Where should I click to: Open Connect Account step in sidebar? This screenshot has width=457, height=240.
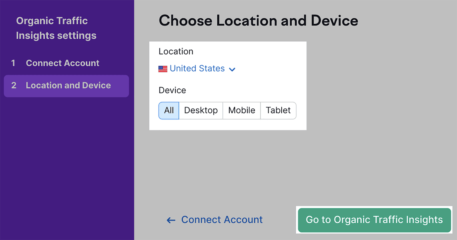(x=63, y=63)
